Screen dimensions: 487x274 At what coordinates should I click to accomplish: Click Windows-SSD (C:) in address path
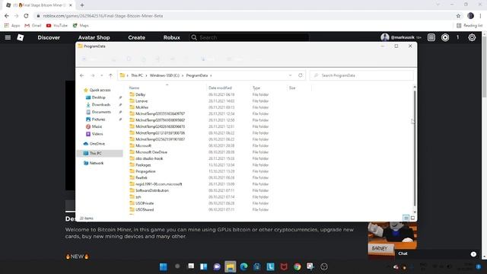pos(164,75)
